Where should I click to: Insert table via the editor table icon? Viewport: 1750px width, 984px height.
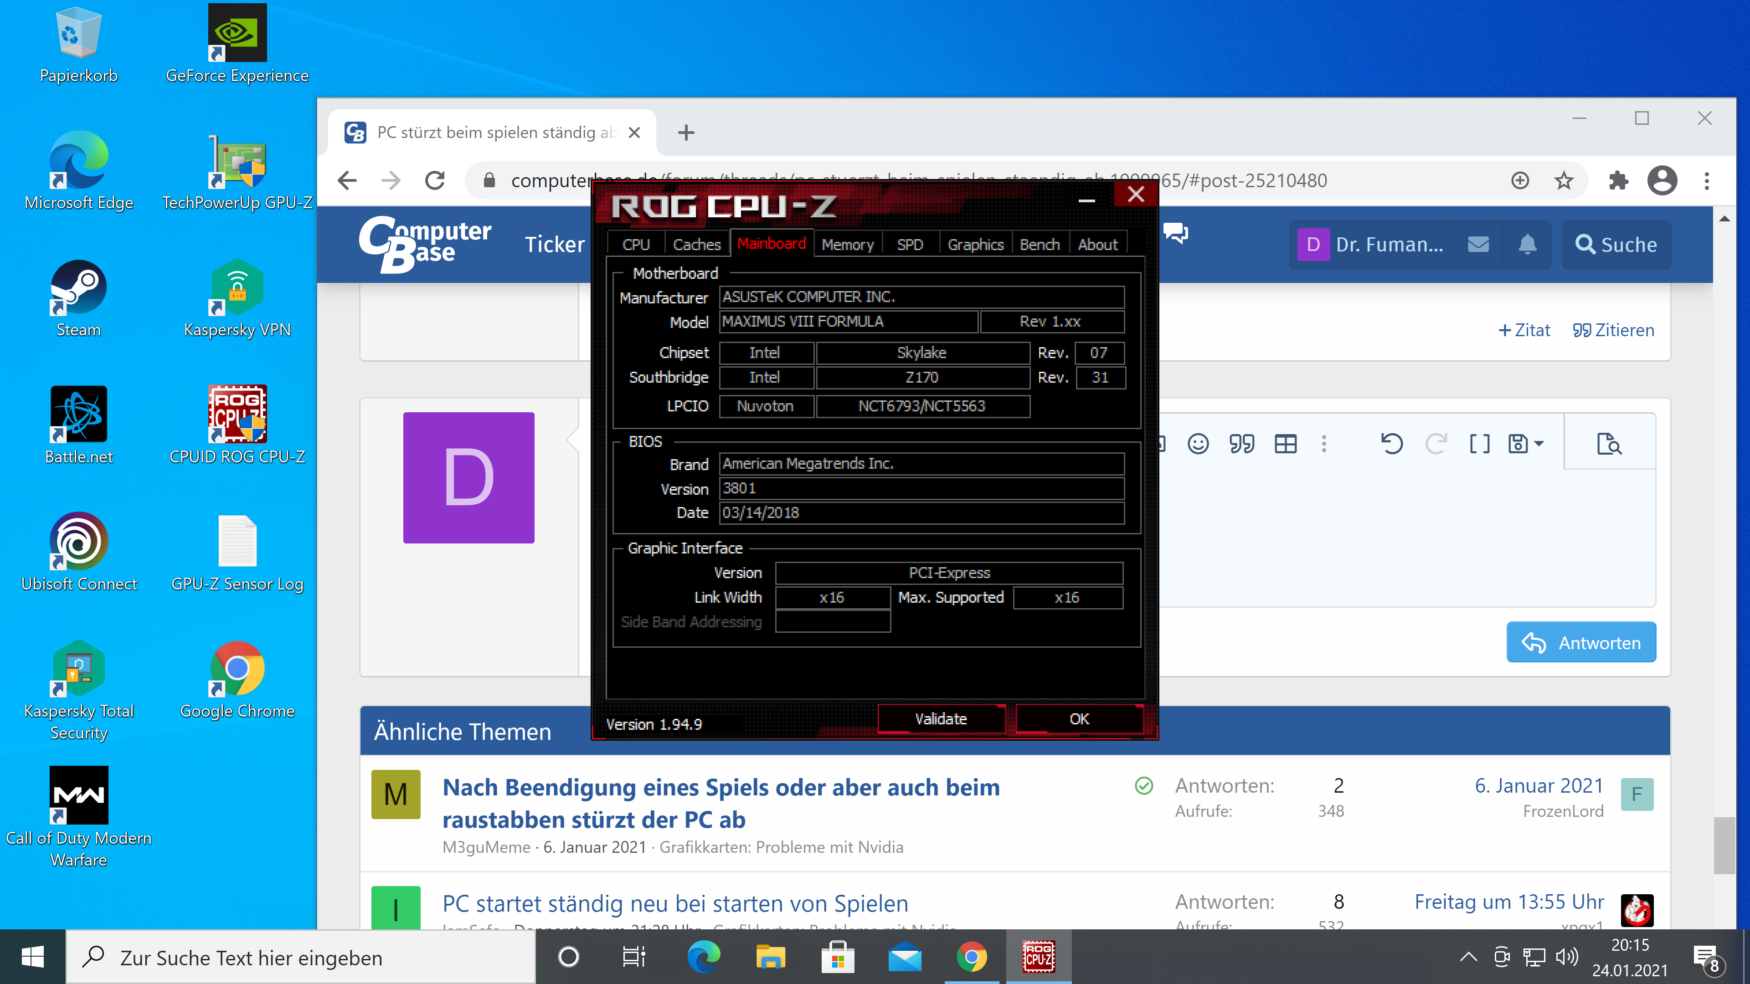(x=1285, y=444)
